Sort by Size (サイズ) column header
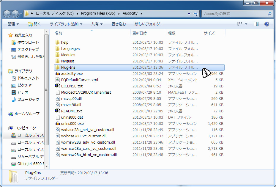Viewport: 276px width, 187px height. pyautogui.click(x=214, y=33)
